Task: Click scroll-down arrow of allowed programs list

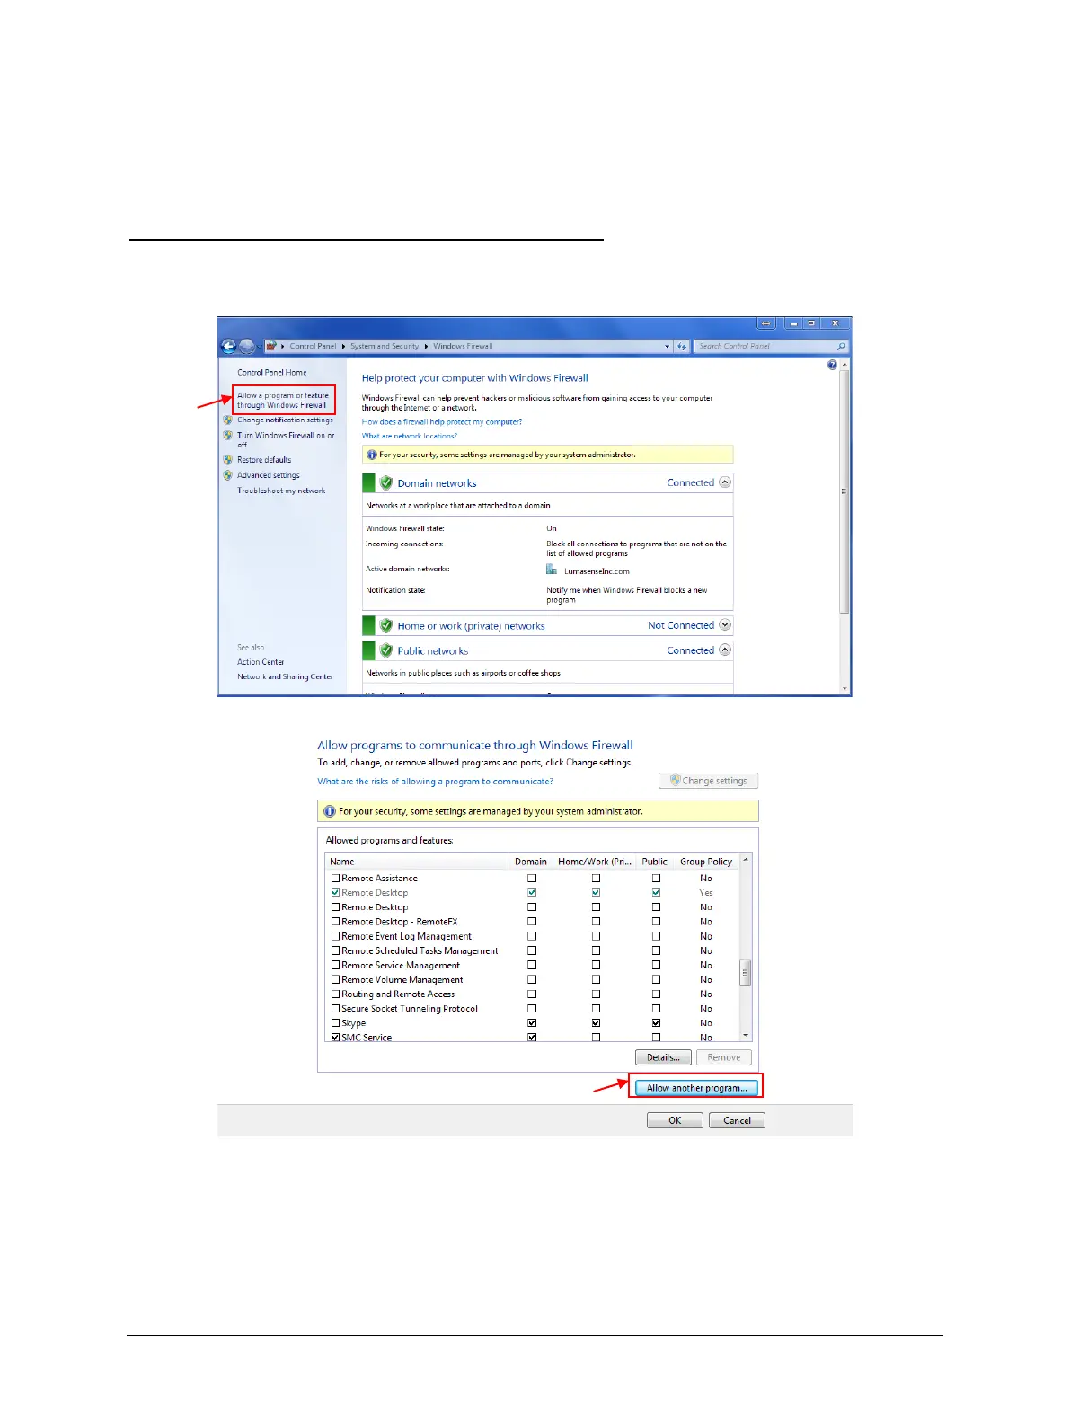Action: coord(745,1036)
